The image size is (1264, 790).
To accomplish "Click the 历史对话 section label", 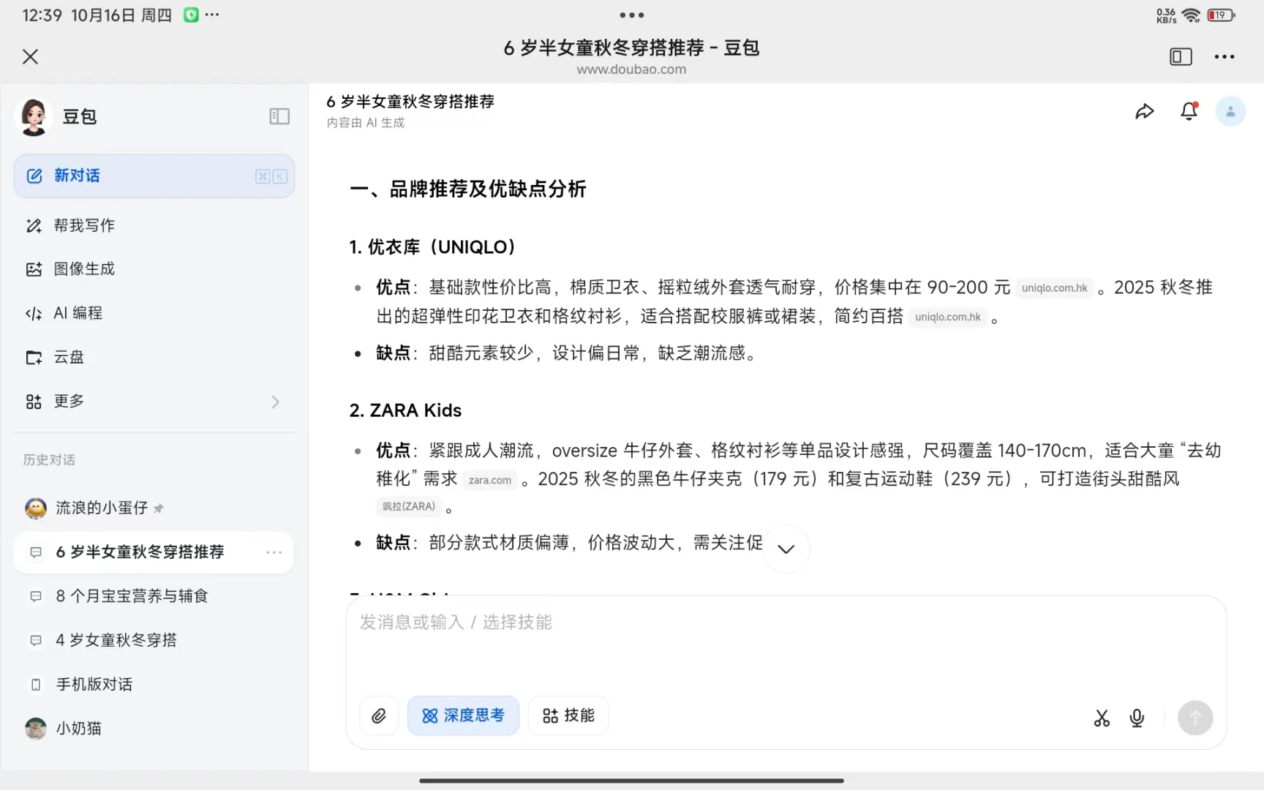I will 49,460.
